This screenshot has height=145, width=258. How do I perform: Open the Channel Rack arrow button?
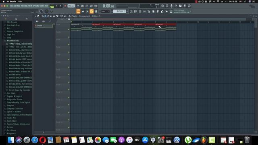(x=83, y=11)
